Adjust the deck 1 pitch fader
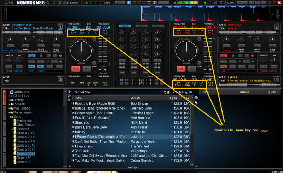The image size is (283, 173). [103, 51]
